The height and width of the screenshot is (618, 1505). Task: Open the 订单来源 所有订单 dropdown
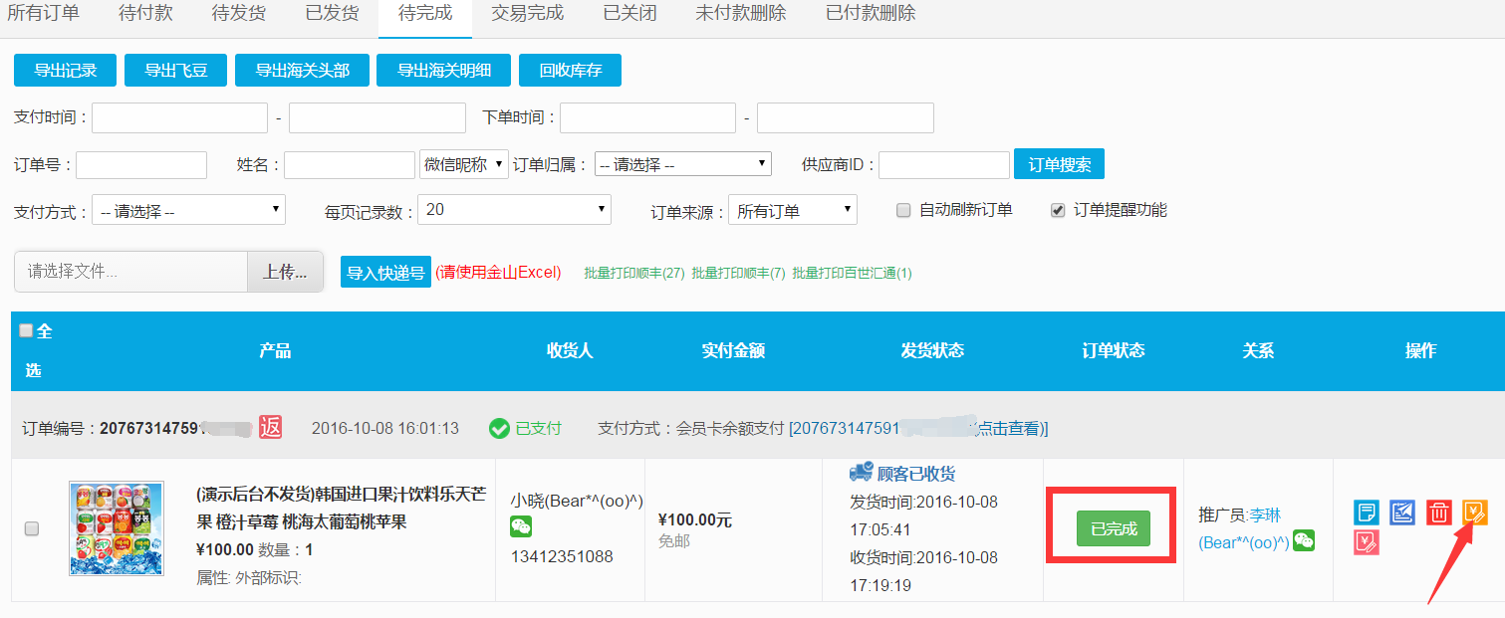[x=793, y=210]
